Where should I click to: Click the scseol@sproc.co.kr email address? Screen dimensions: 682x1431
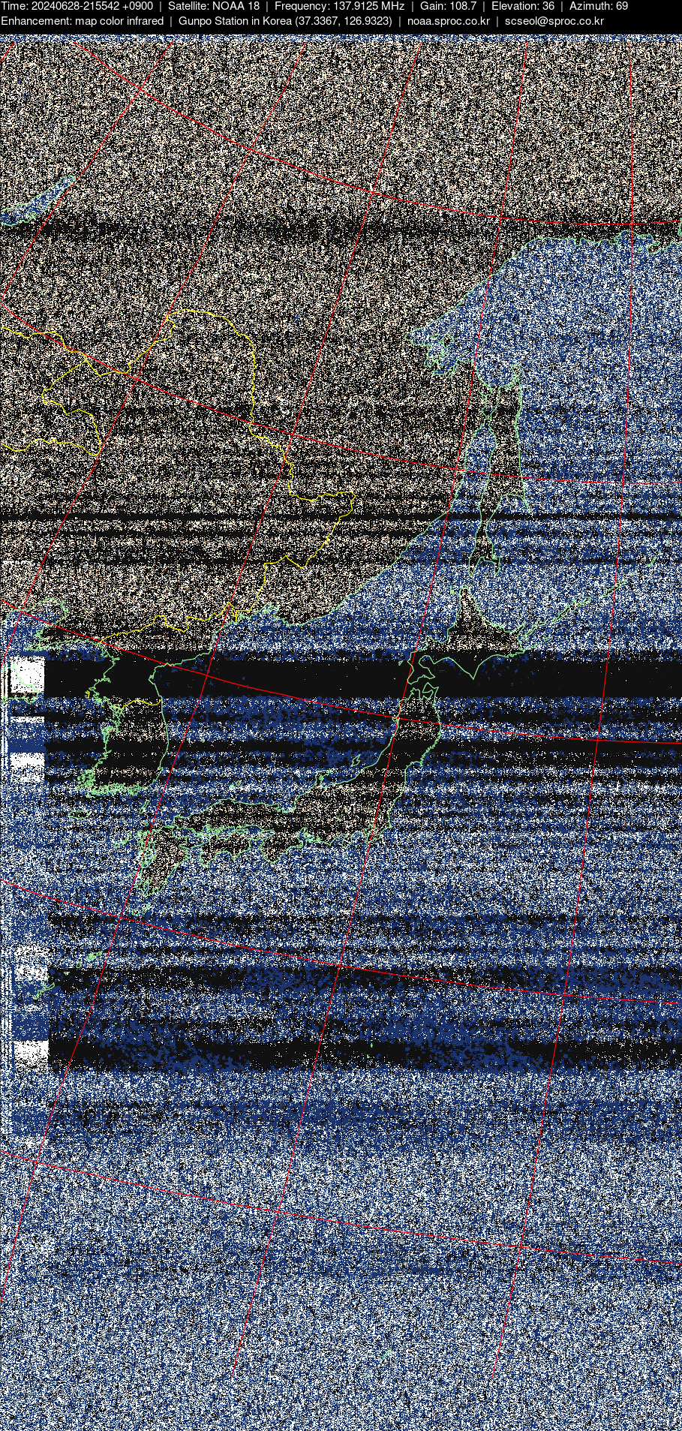pyautogui.click(x=554, y=21)
